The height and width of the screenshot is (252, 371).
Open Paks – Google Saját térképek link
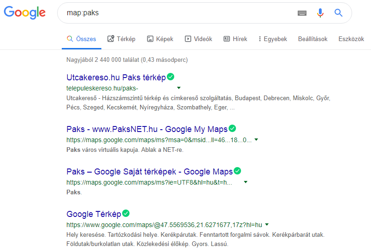tap(149, 172)
